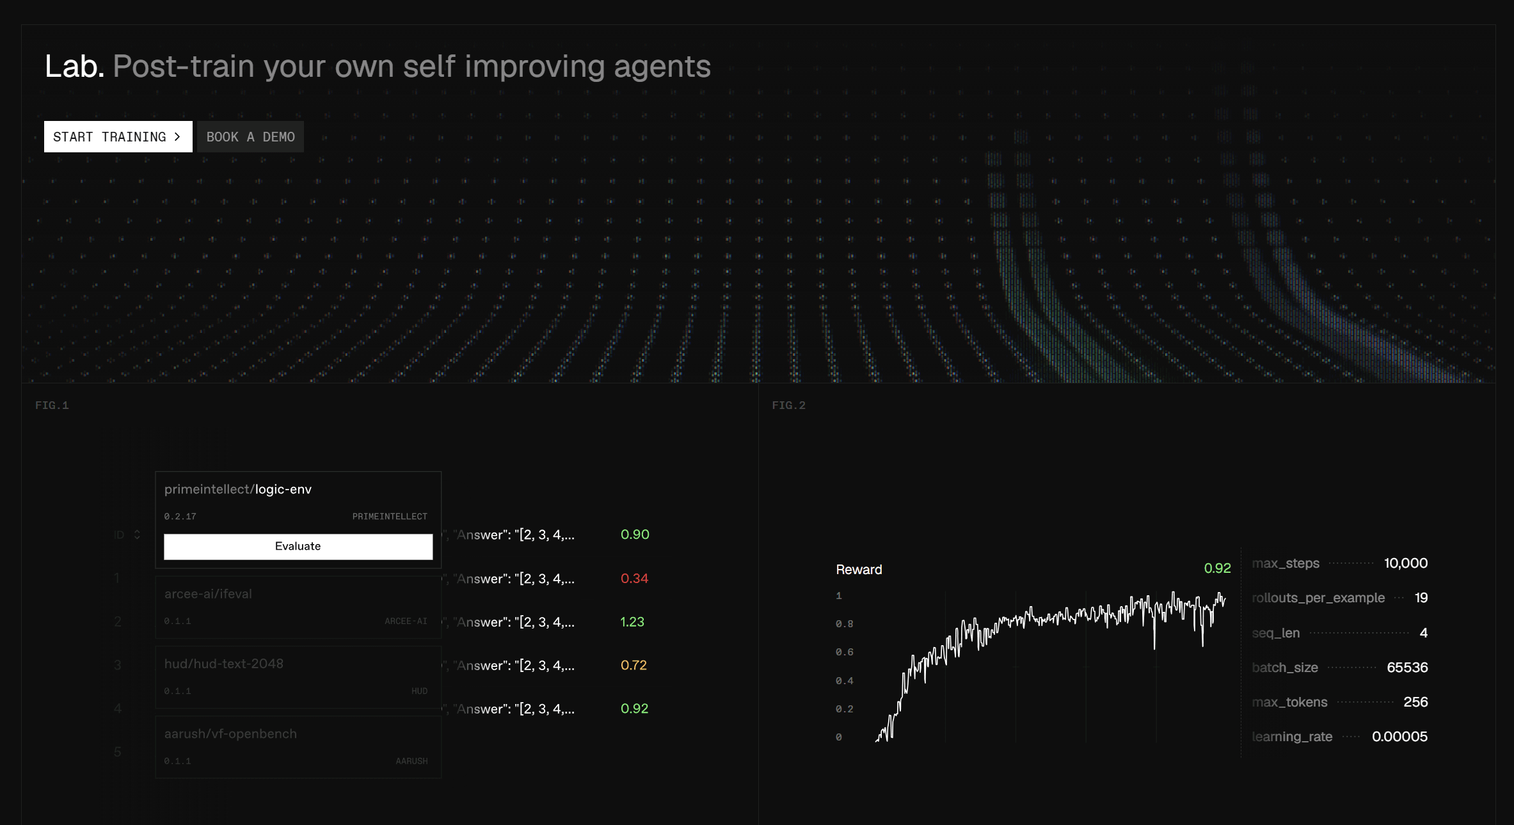1514x825 pixels.
Task: Click the batch_size value 65536
Action: tap(1407, 668)
